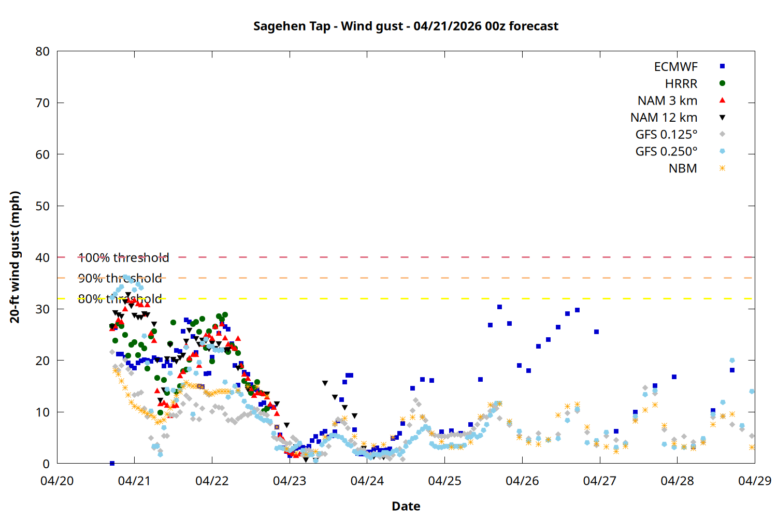777x518 pixels.
Task: Click the ECMWF blue square legend marker
Action: [x=722, y=66]
